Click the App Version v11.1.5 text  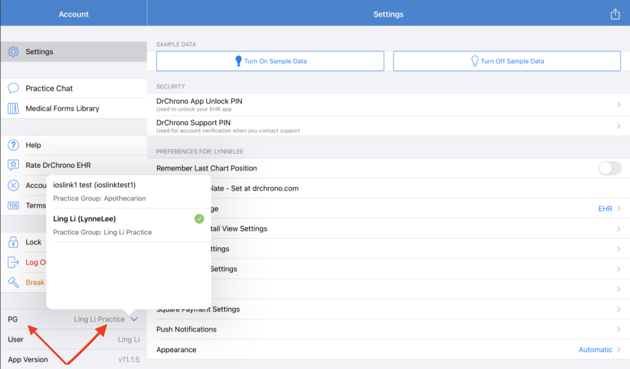coord(129,360)
